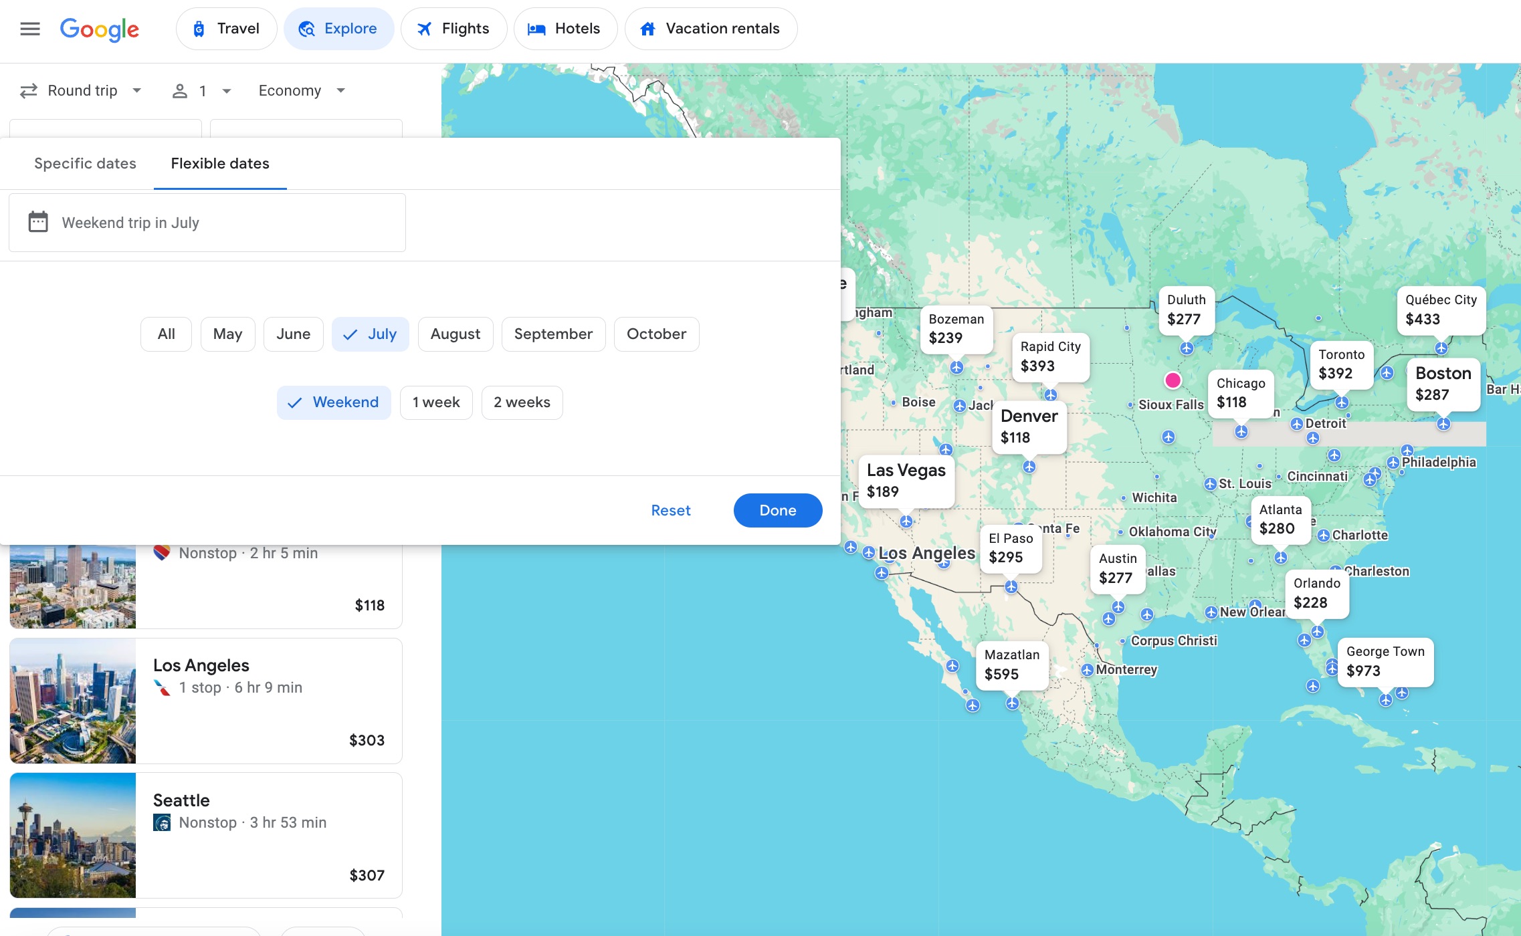1521x936 pixels.
Task: Open the Seattle destination thumbnail
Action: (x=73, y=835)
